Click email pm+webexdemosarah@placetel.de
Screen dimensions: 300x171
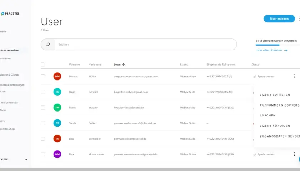[135, 123]
